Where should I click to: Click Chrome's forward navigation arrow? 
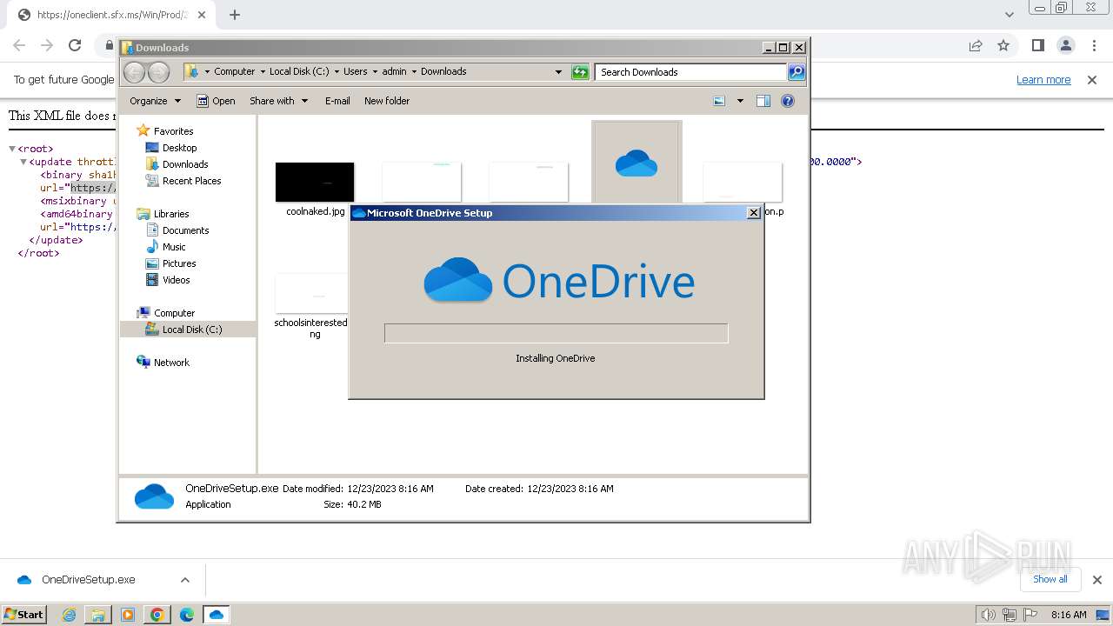47,46
